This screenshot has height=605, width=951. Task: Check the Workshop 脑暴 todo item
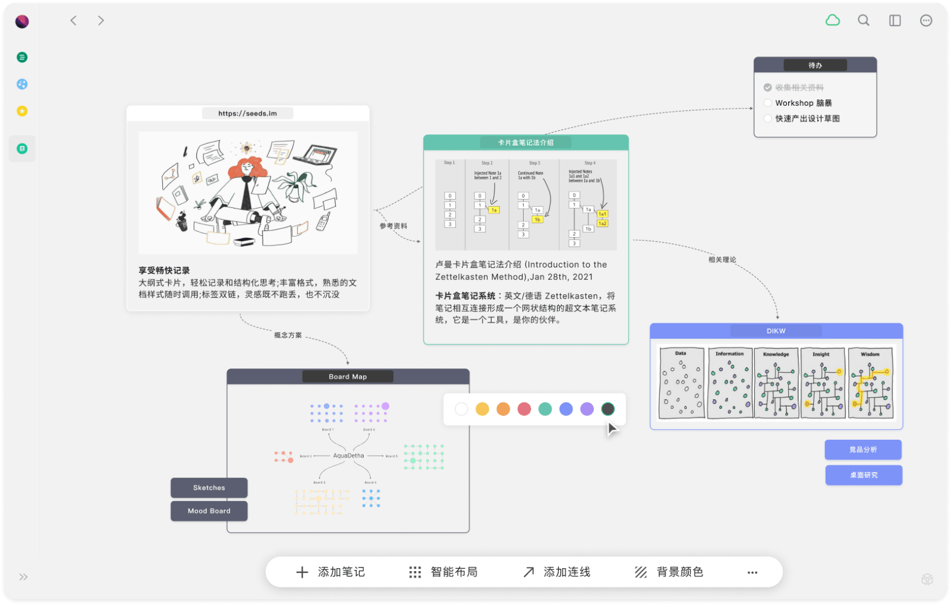click(767, 102)
